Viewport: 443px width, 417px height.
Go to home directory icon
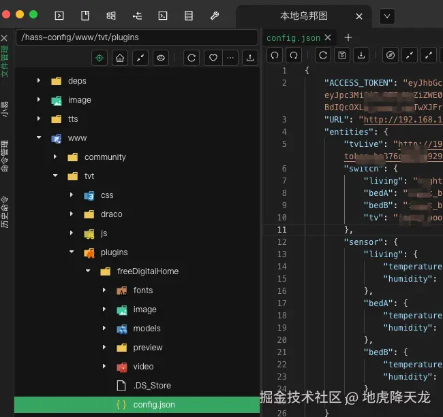pyautogui.click(x=120, y=58)
